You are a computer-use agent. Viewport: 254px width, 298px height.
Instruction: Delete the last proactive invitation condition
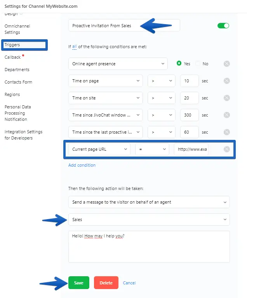coord(227,132)
